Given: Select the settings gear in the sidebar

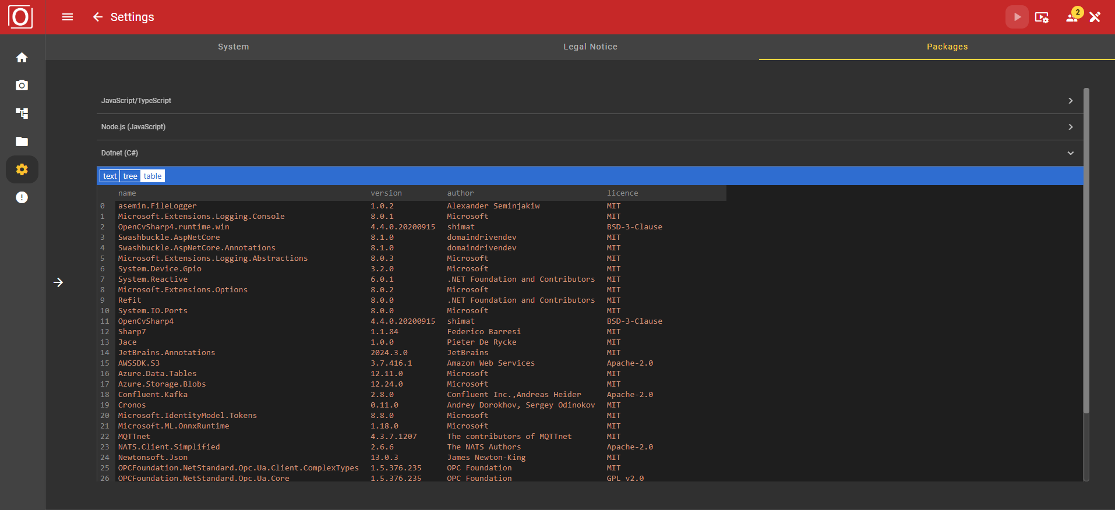Looking at the screenshot, I should (22, 169).
